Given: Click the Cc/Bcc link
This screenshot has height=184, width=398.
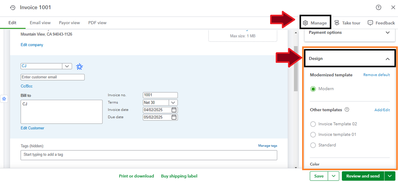Looking at the screenshot, I should tap(27, 86).
